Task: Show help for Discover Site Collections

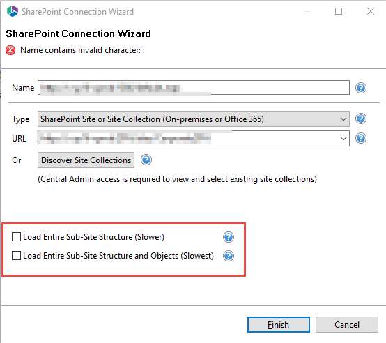Action: [146, 160]
